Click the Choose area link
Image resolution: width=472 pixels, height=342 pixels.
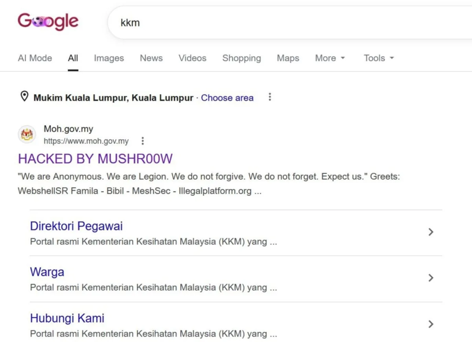pyautogui.click(x=227, y=98)
